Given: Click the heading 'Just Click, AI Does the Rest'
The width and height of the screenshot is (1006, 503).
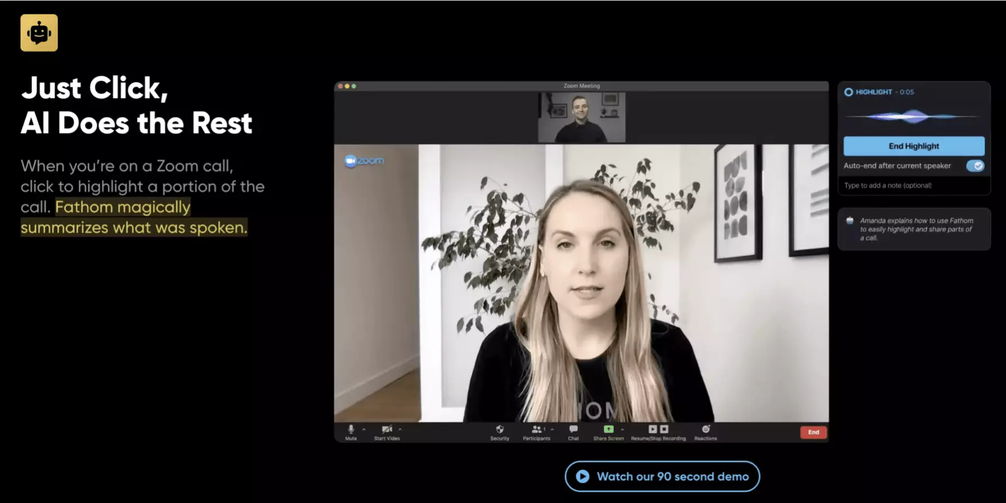Looking at the screenshot, I should pos(137,106).
